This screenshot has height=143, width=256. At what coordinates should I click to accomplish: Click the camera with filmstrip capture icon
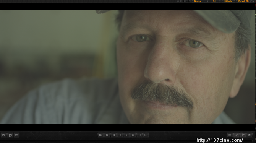click(10, 135)
